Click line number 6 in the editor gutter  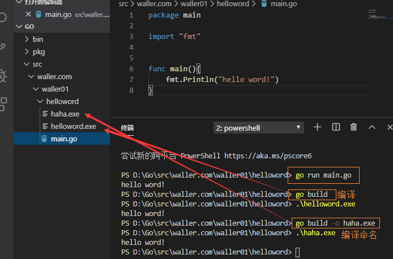point(131,69)
